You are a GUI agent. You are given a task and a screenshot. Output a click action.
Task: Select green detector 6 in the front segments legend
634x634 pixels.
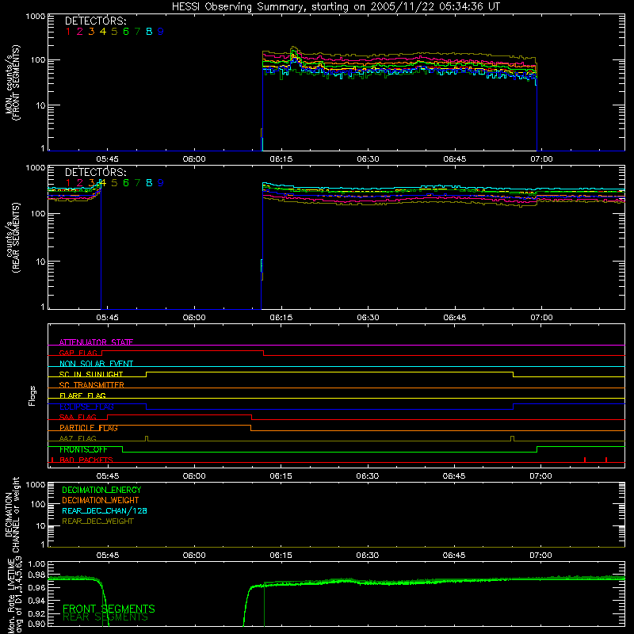click(x=126, y=32)
